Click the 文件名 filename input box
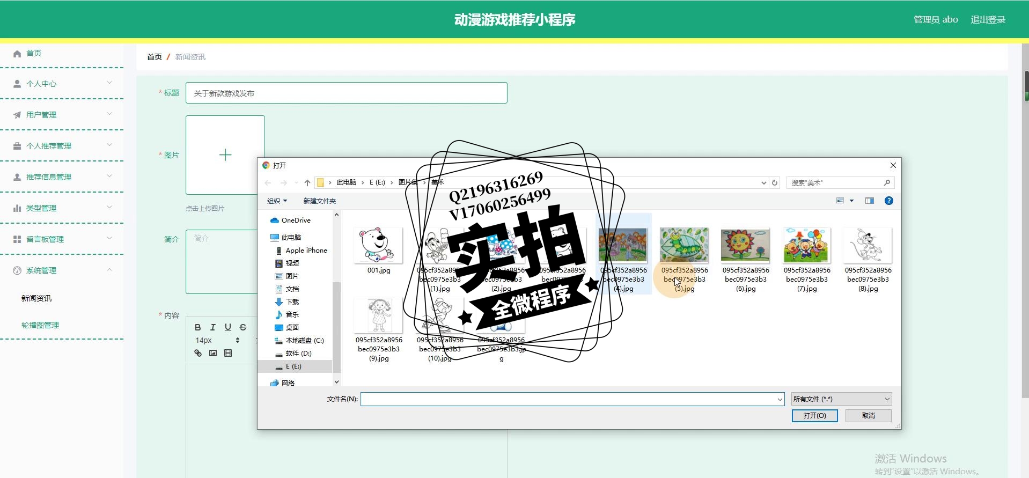 tap(572, 399)
